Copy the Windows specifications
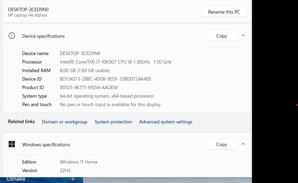 coord(222,144)
